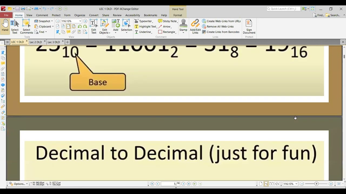Click Create Web-Links from URLs
The width and height of the screenshot is (346, 194).
[x=221, y=21]
